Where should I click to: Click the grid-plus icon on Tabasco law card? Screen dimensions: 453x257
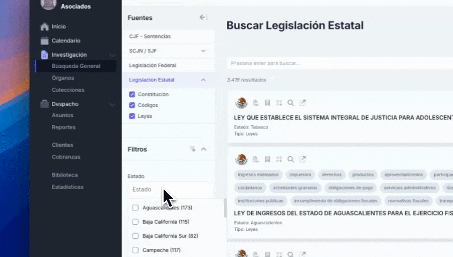[x=279, y=103]
